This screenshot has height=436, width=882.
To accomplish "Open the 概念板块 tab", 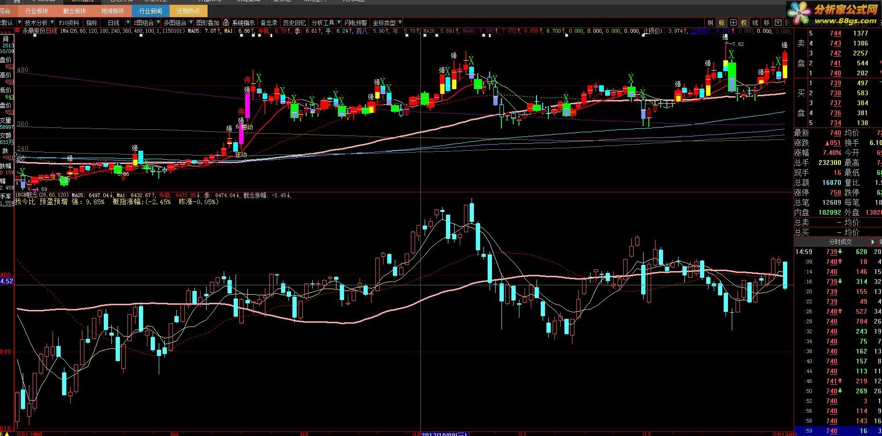I will (74, 11).
